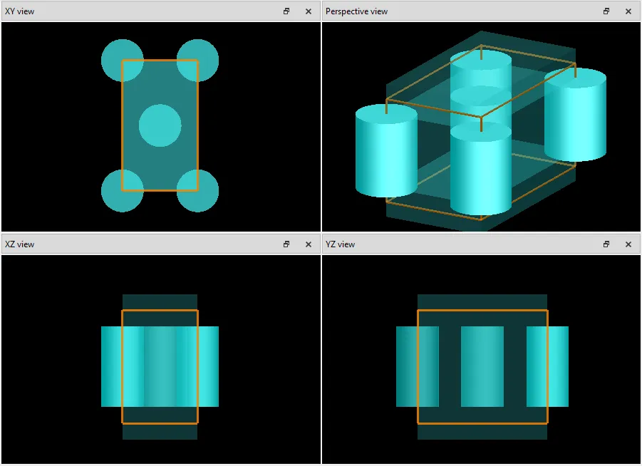This screenshot has height=466, width=642.
Task: Activate the Perspective view title bar label
Action: coord(356,11)
